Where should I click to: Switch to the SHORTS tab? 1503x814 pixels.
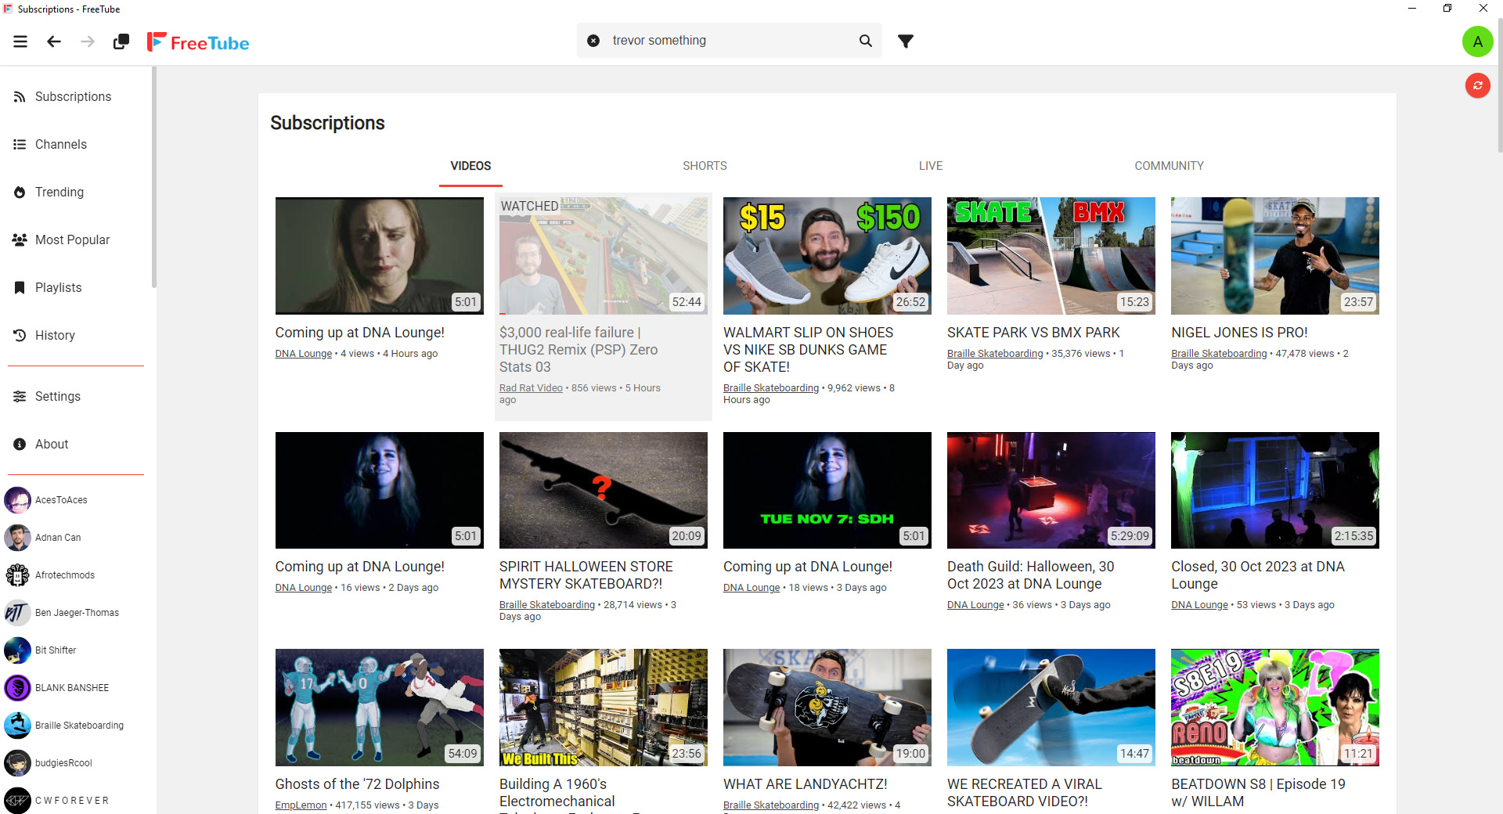click(x=705, y=166)
